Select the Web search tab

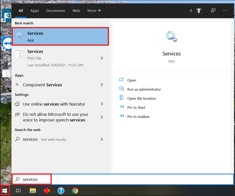click(x=76, y=11)
